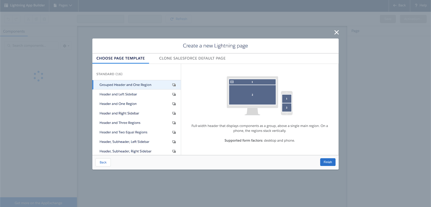Click form factor icon for Two Equal Regions row
431x207 pixels.
coord(174,132)
